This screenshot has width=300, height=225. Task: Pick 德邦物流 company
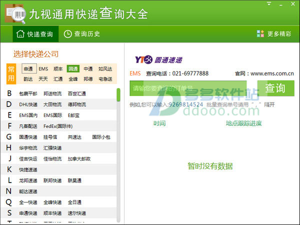pos(77,104)
